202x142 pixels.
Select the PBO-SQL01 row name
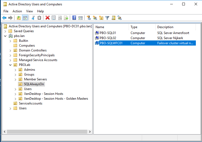[108, 33]
